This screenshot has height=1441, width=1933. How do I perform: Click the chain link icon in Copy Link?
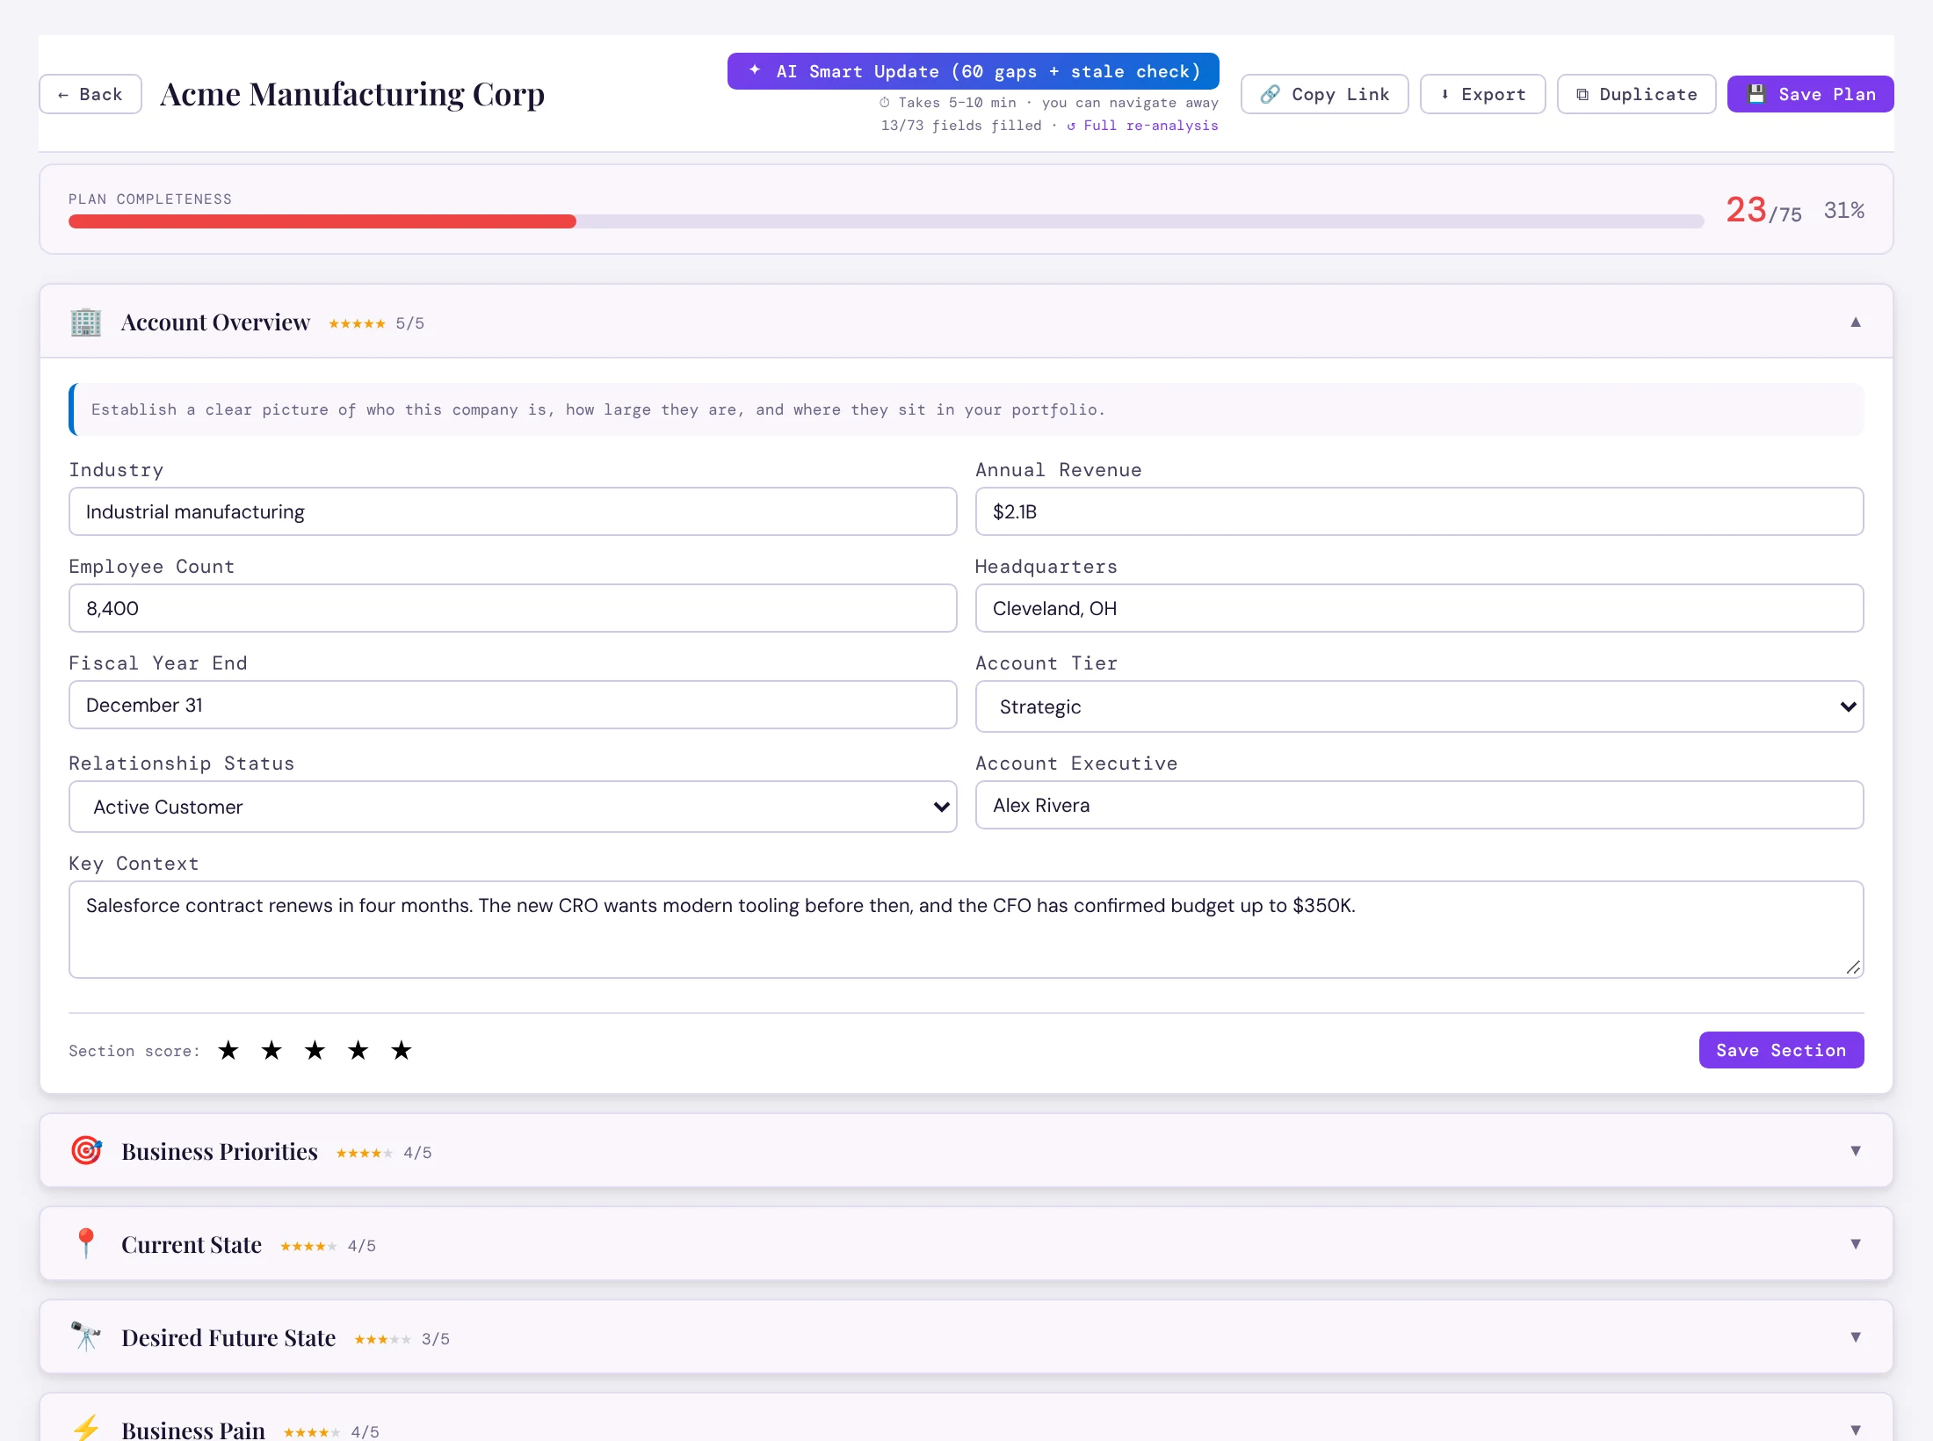pos(1270,94)
